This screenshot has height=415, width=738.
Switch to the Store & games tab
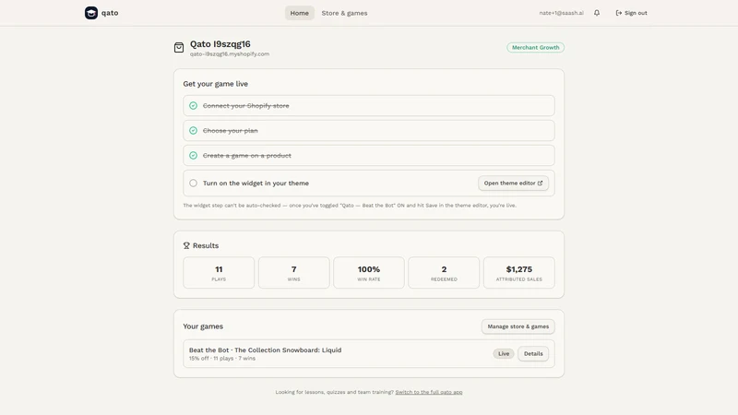tap(344, 13)
